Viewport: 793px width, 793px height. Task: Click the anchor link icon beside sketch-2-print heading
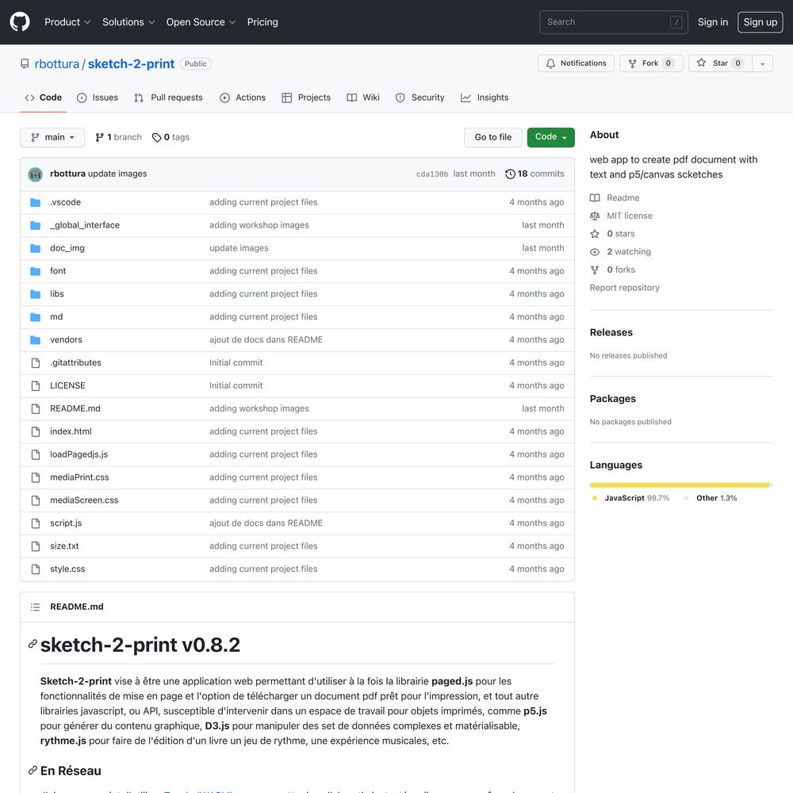pyautogui.click(x=33, y=644)
